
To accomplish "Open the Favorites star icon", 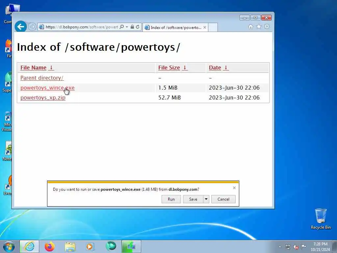I will pyautogui.click(x=259, y=27).
